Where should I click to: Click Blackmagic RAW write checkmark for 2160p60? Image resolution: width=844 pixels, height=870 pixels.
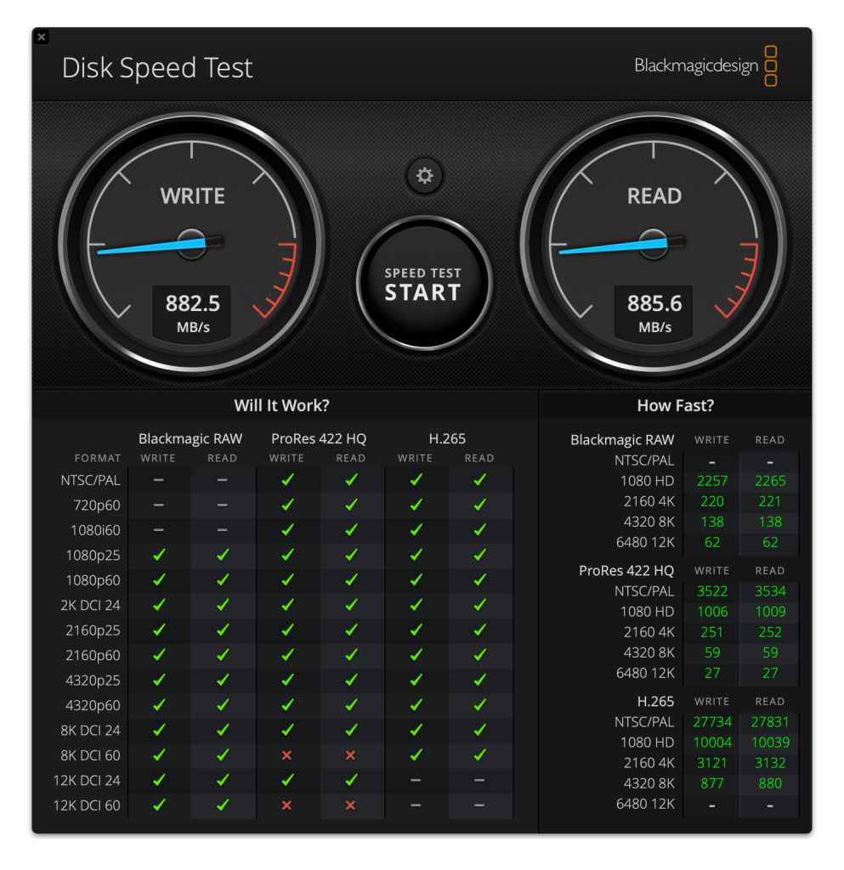[159, 655]
